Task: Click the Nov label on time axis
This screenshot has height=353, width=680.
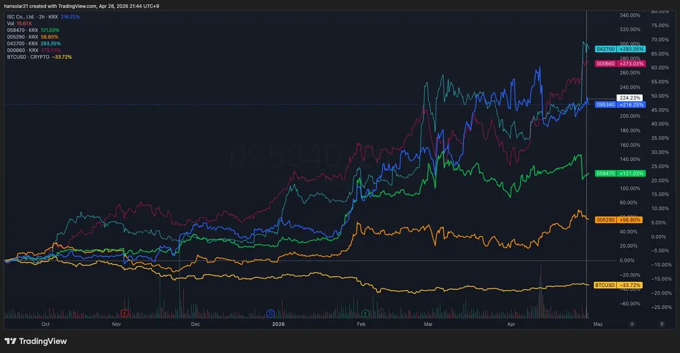Action: point(116,325)
